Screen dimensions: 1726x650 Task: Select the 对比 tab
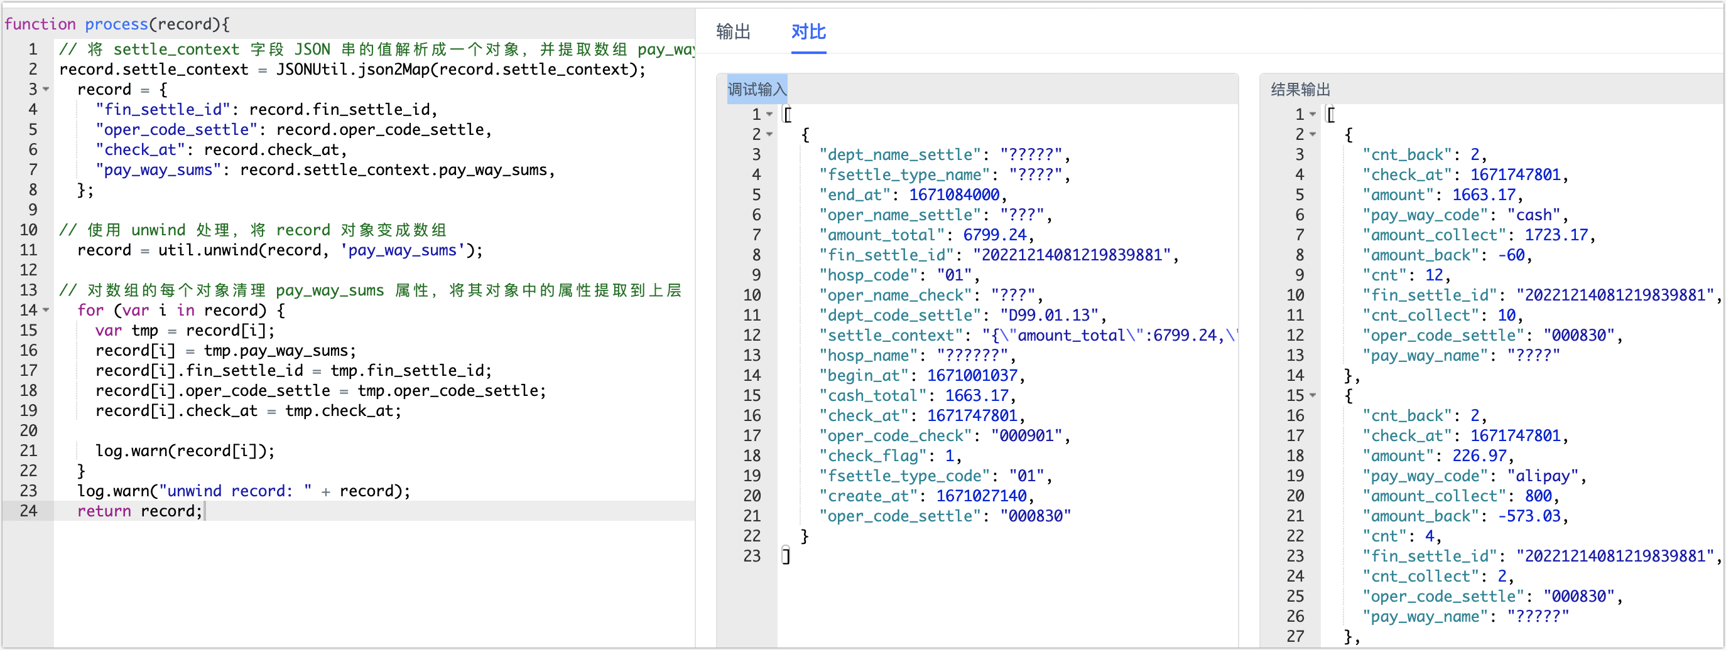click(808, 31)
